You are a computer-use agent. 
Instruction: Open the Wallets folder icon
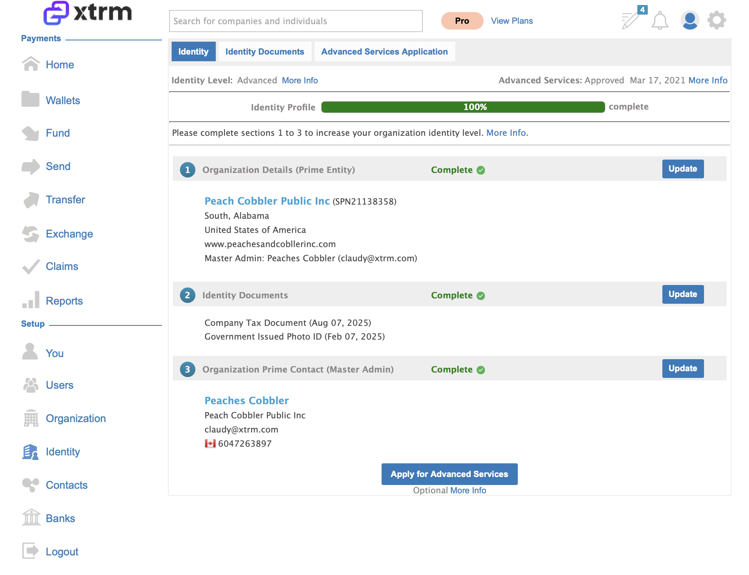click(x=30, y=99)
